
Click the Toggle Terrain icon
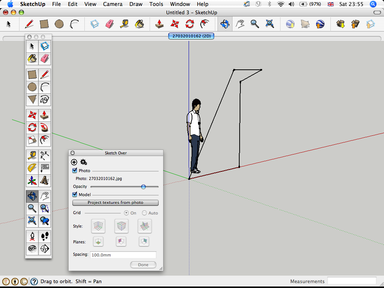pyautogui.click(x=305, y=24)
